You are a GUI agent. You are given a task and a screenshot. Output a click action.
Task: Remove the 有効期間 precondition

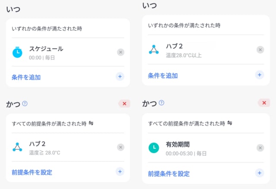tap(260, 148)
